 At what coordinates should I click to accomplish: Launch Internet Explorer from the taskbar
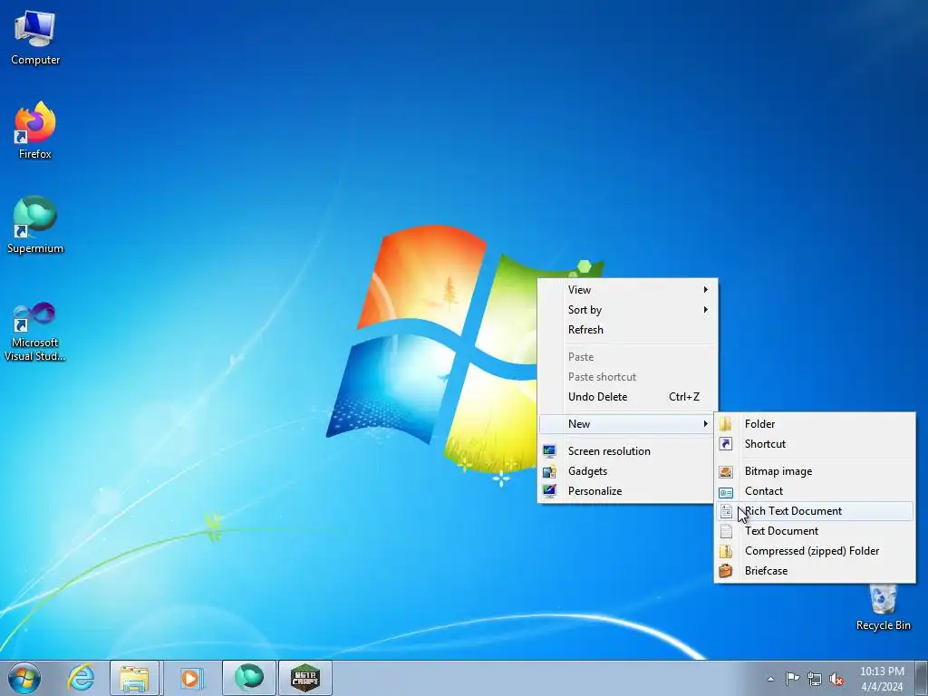coord(81,678)
